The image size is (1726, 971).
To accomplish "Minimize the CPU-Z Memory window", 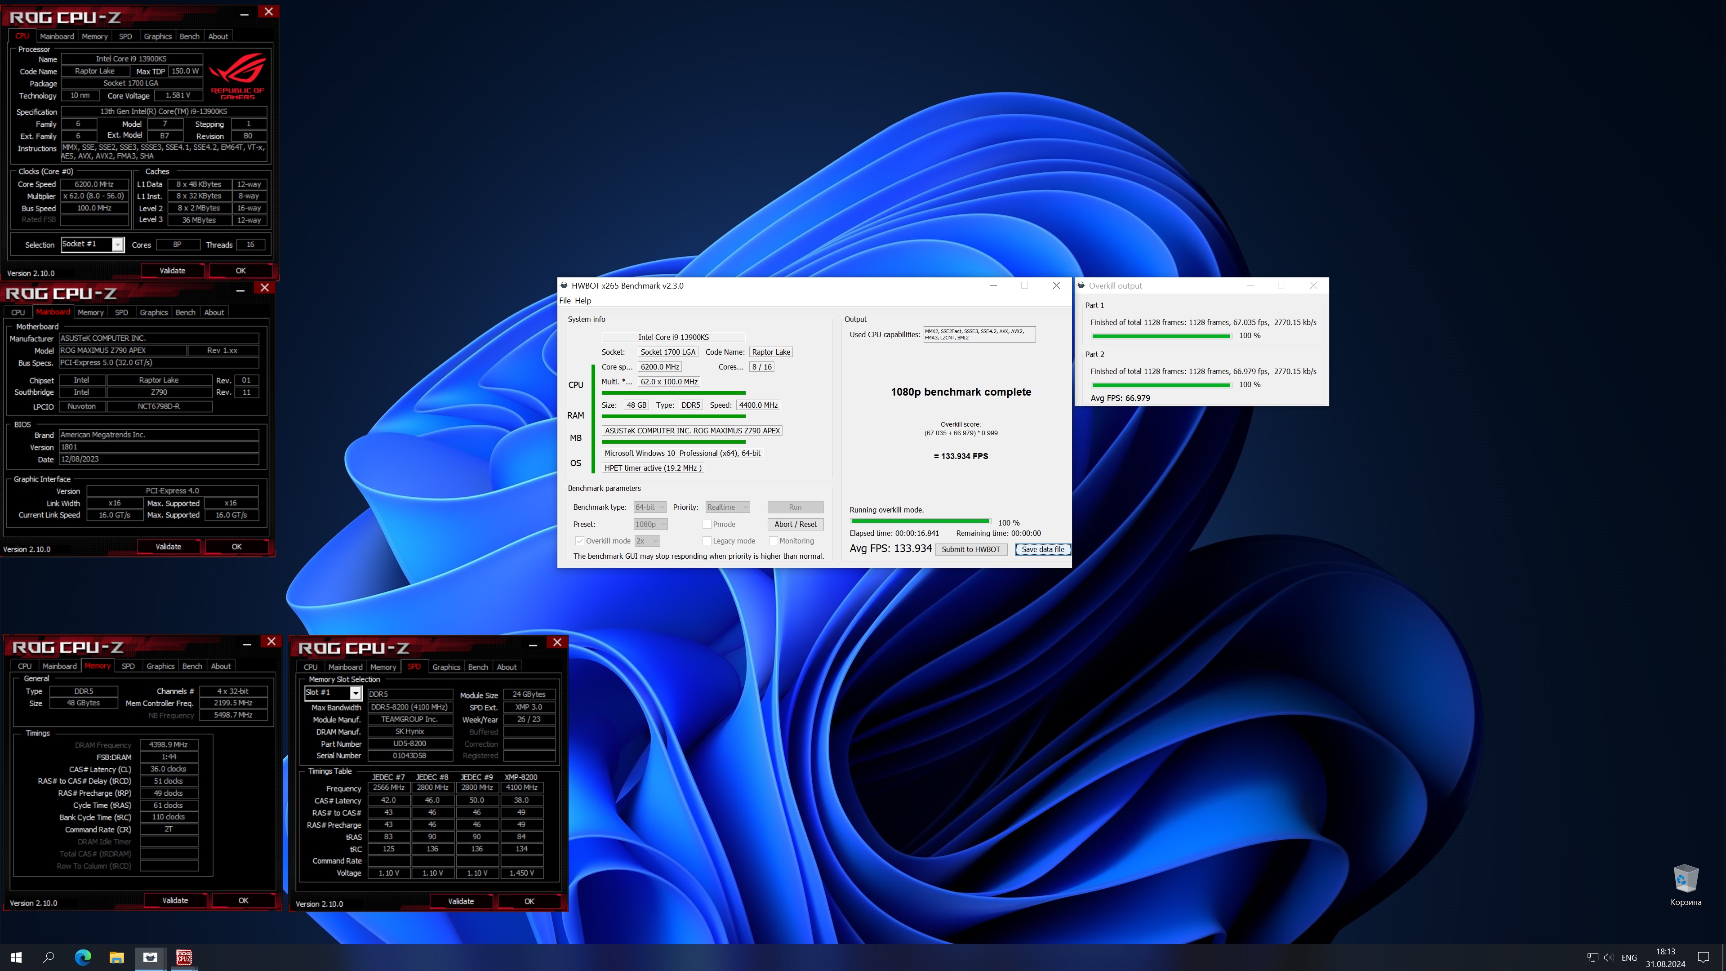I will [247, 643].
